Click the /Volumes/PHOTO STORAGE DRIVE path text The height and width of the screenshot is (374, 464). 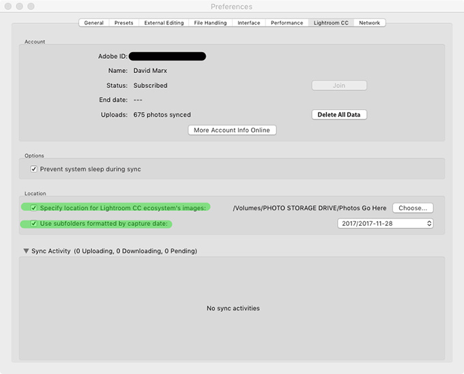(310, 208)
